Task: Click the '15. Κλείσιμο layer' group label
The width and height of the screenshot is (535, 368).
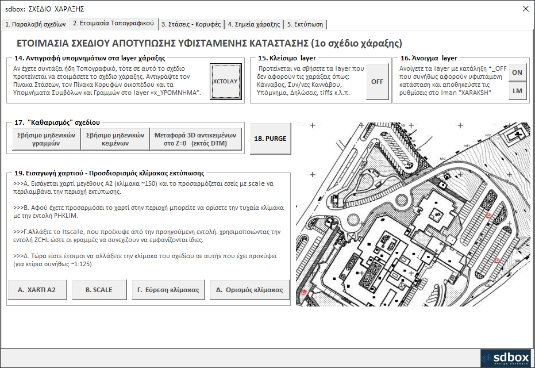Action: coord(287,58)
